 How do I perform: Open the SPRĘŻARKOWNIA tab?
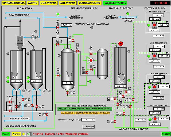point(14,3)
